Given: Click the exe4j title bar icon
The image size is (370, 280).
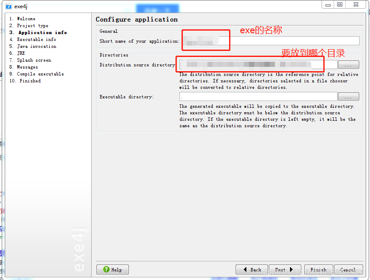Looking at the screenshot, I should pyautogui.click(x=9, y=6).
